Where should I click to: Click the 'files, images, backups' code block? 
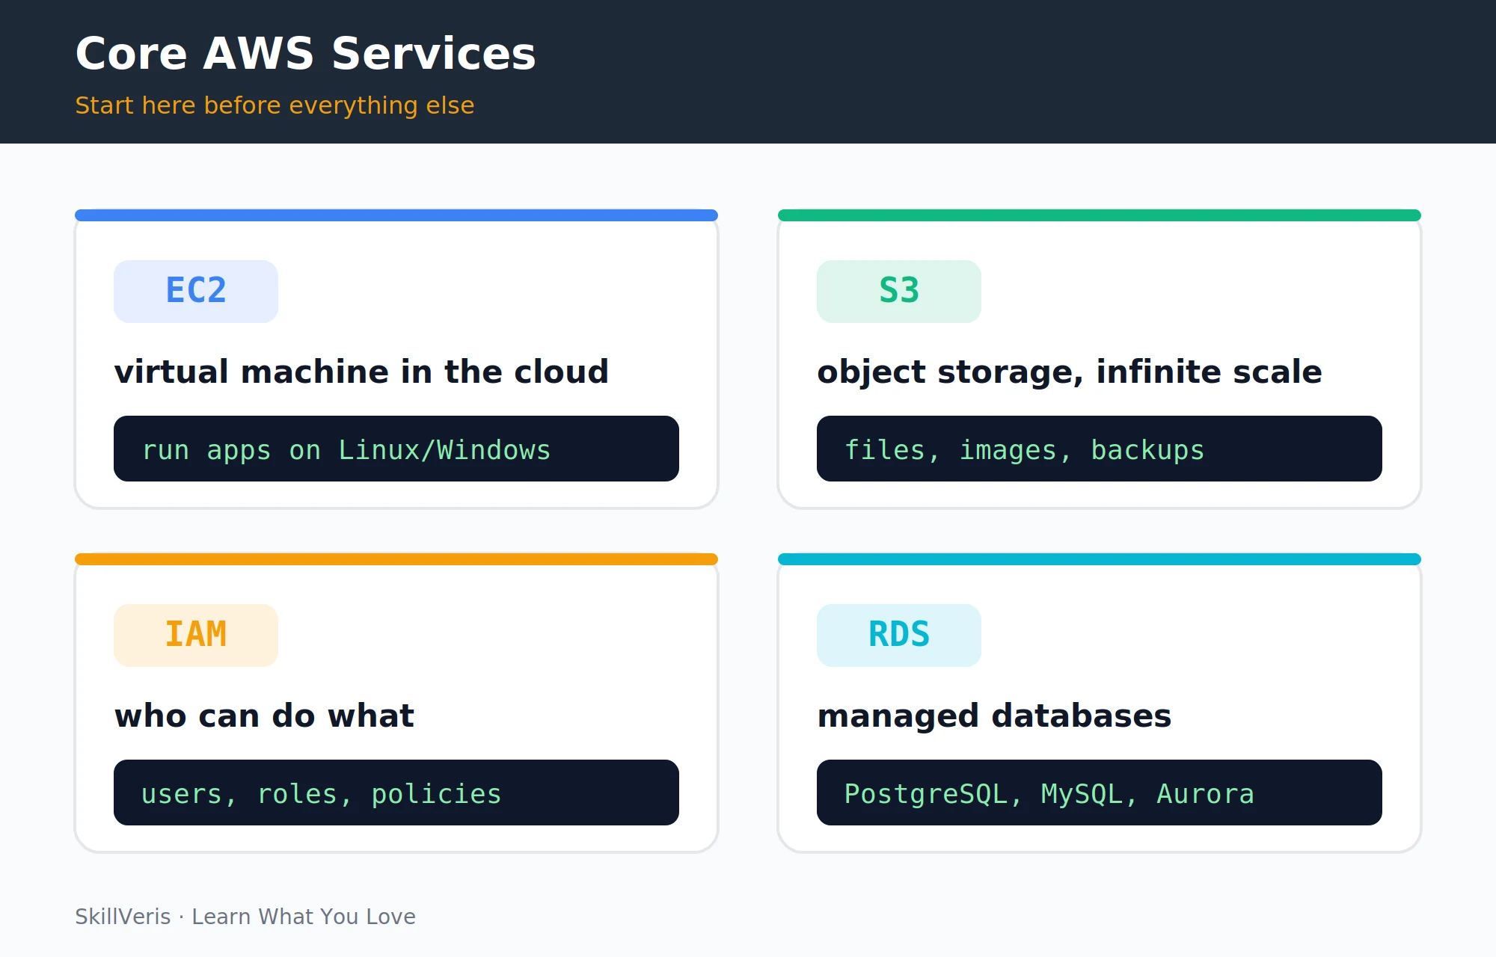(x=1100, y=449)
